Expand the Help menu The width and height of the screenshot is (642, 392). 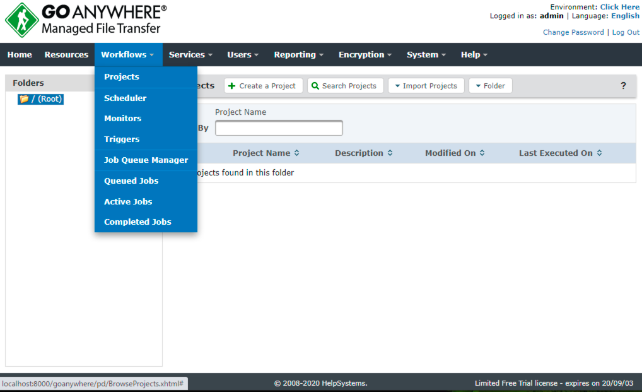click(x=474, y=54)
